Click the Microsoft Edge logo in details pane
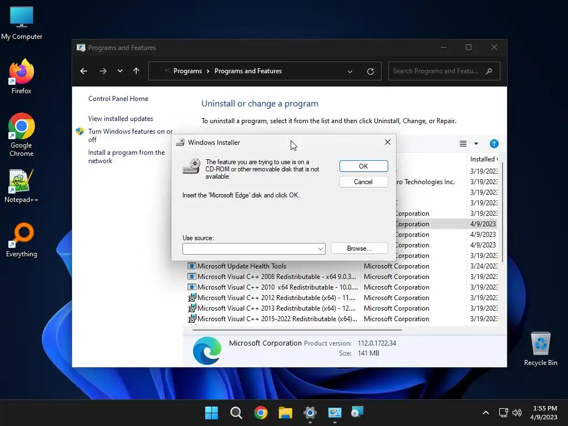Screen dimensions: 568x426 207,351
